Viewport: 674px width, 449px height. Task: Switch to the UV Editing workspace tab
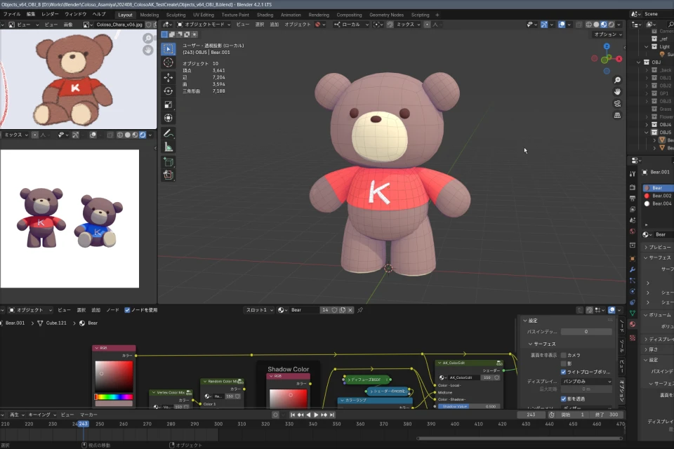tap(204, 15)
